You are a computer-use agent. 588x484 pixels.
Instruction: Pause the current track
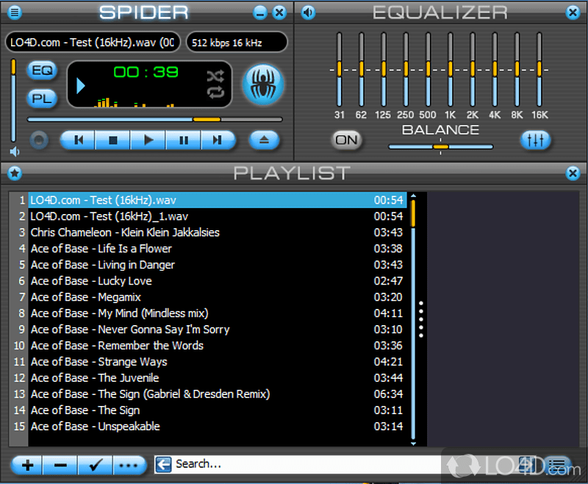pyautogui.click(x=183, y=140)
